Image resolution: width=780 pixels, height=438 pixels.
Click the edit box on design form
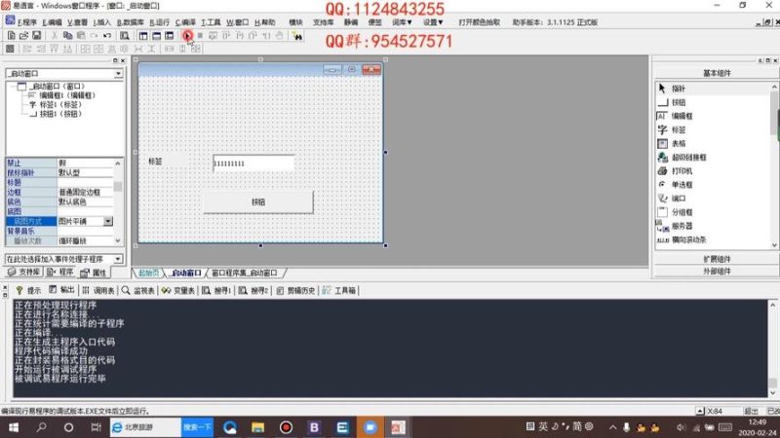[253, 164]
